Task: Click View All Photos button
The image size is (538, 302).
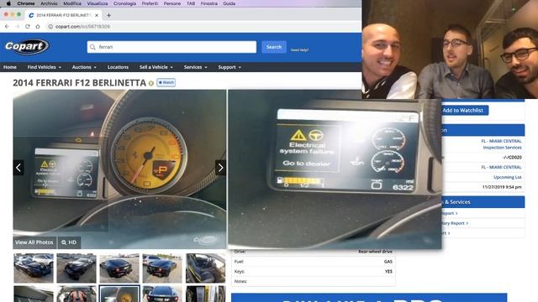Action: (x=34, y=242)
